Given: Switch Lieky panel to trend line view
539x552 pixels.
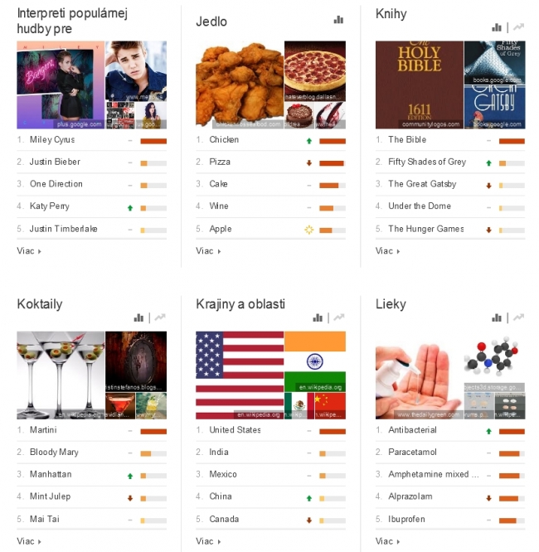Looking at the screenshot, I should tap(518, 317).
